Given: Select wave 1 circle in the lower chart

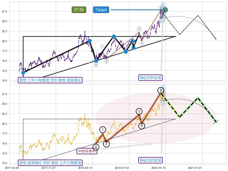Looking at the screenshot, I should coord(103,130).
